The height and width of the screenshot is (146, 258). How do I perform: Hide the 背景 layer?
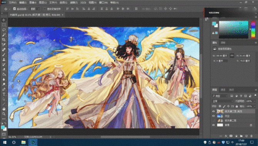click(x=213, y=125)
